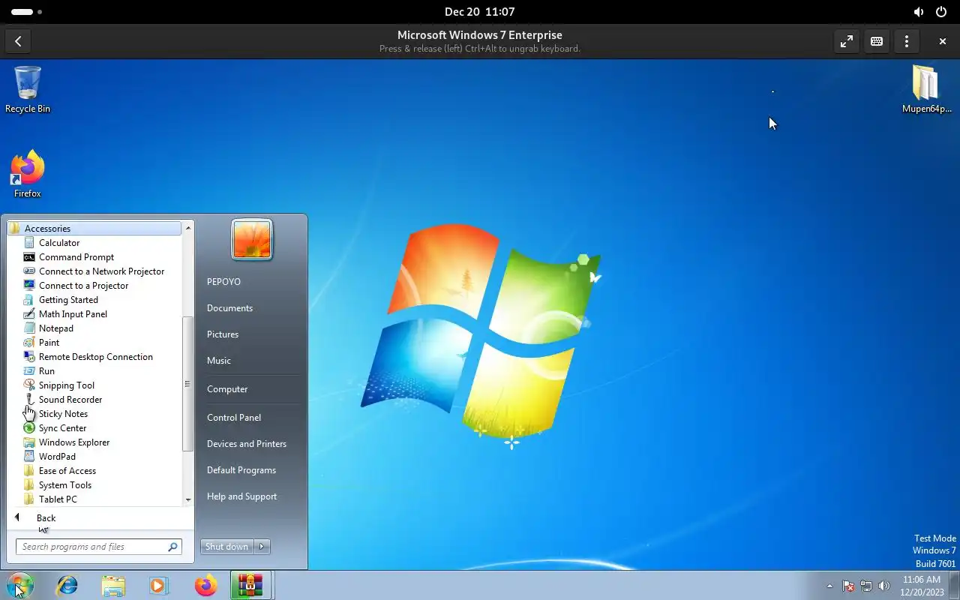Viewport: 960px width, 600px height.
Task: Open the viewer's three-dot menu
Action: (x=907, y=41)
